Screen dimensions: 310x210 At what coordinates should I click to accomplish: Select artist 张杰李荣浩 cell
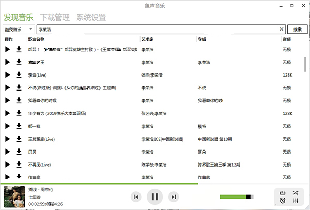152,75
